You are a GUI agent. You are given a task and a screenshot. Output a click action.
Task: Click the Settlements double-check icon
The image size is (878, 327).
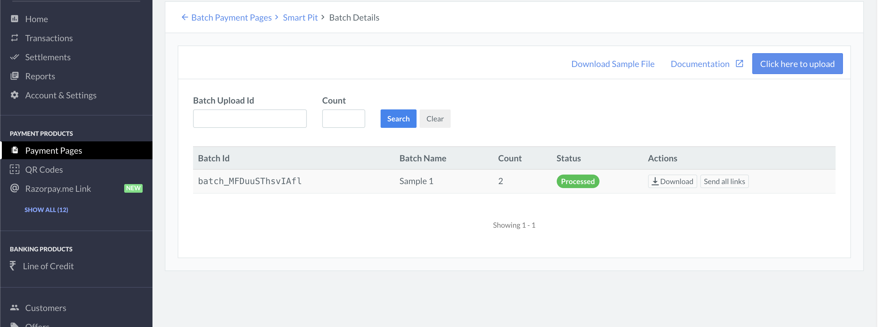[x=14, y=57]
